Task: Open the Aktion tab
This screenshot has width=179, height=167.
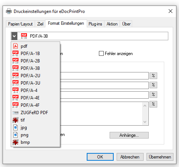Action: click(112, 24)
